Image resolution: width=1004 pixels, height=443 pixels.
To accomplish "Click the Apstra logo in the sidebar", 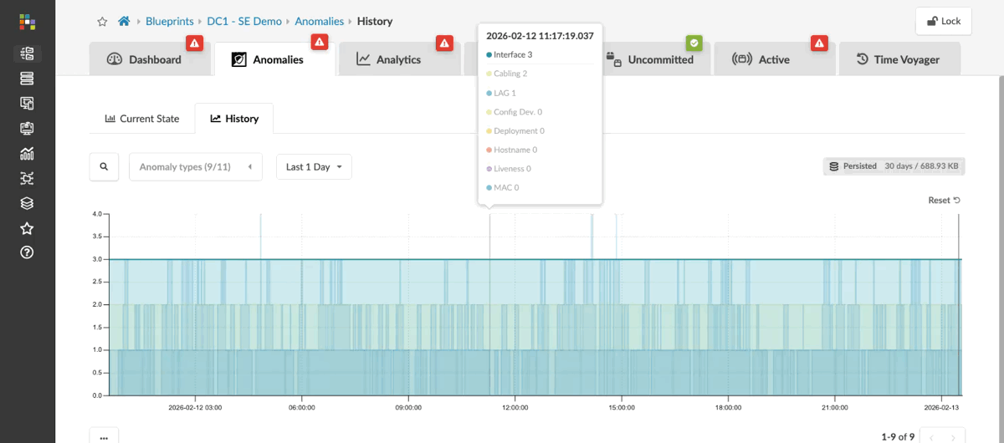I will (x=28, y=22).
